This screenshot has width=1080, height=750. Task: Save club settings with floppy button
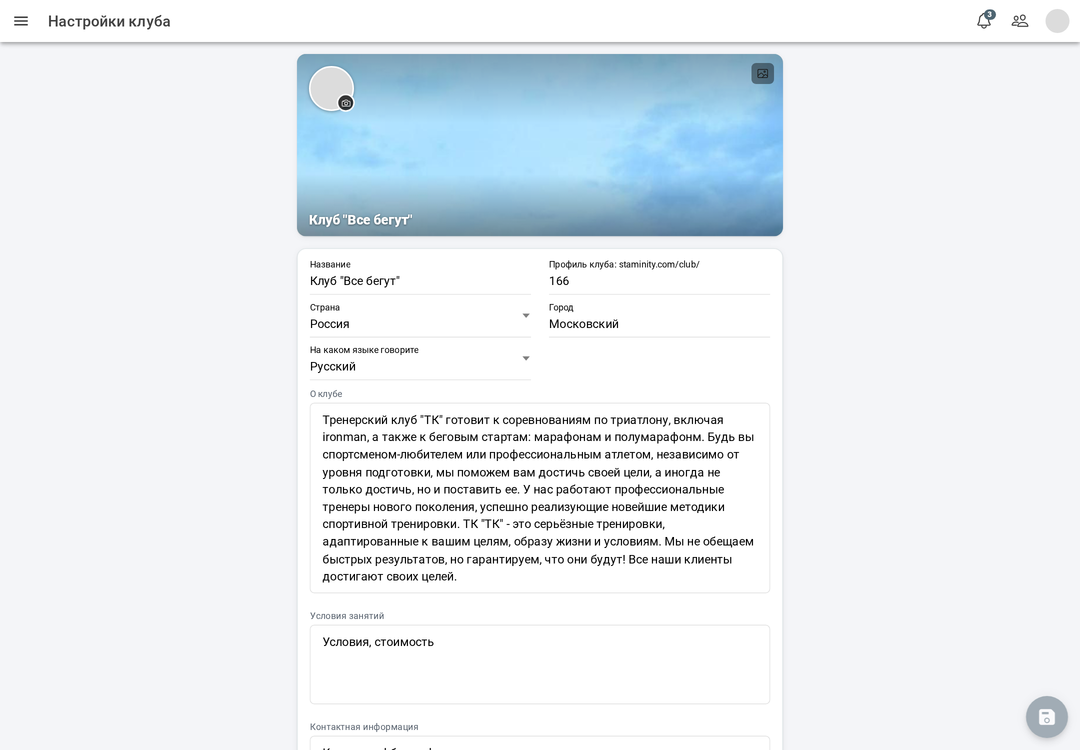pyautogui.click(x=1046, y=716)
